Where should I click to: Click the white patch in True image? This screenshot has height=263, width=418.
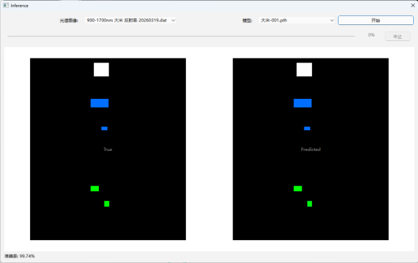click(101, 70)
